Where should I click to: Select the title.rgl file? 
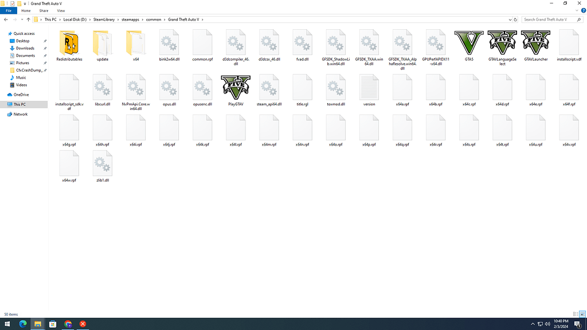[303, 90]
